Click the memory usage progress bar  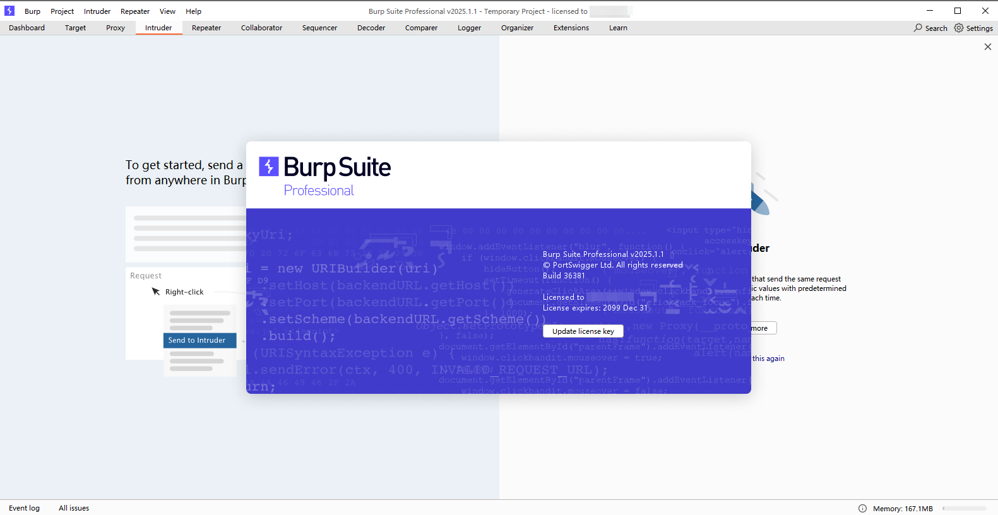[x=964, y=508]
